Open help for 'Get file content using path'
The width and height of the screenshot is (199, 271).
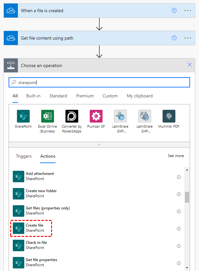click(174, 38)
